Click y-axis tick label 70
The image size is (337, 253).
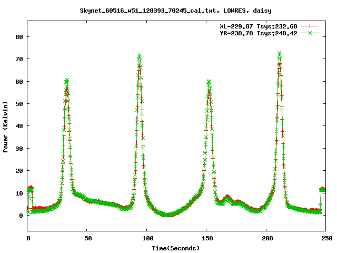click(19, 59)
